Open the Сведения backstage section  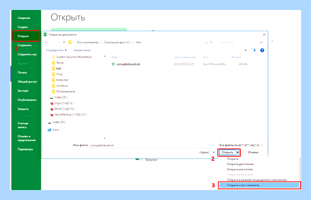pyautogui.click(x=24, y=18)
